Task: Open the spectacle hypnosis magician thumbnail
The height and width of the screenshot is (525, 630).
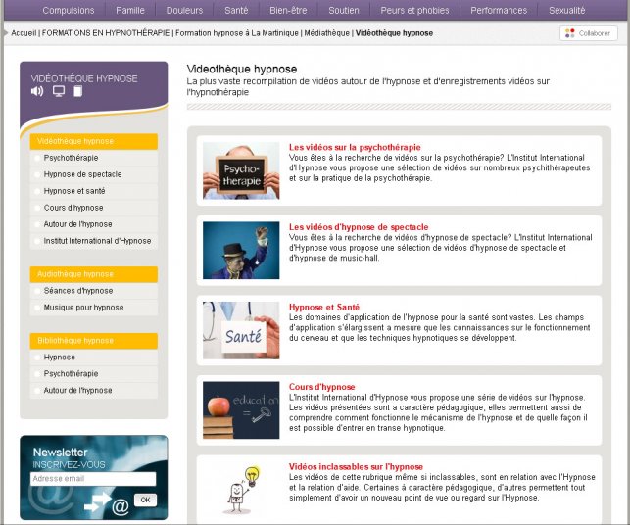Action: coord(241,251)
